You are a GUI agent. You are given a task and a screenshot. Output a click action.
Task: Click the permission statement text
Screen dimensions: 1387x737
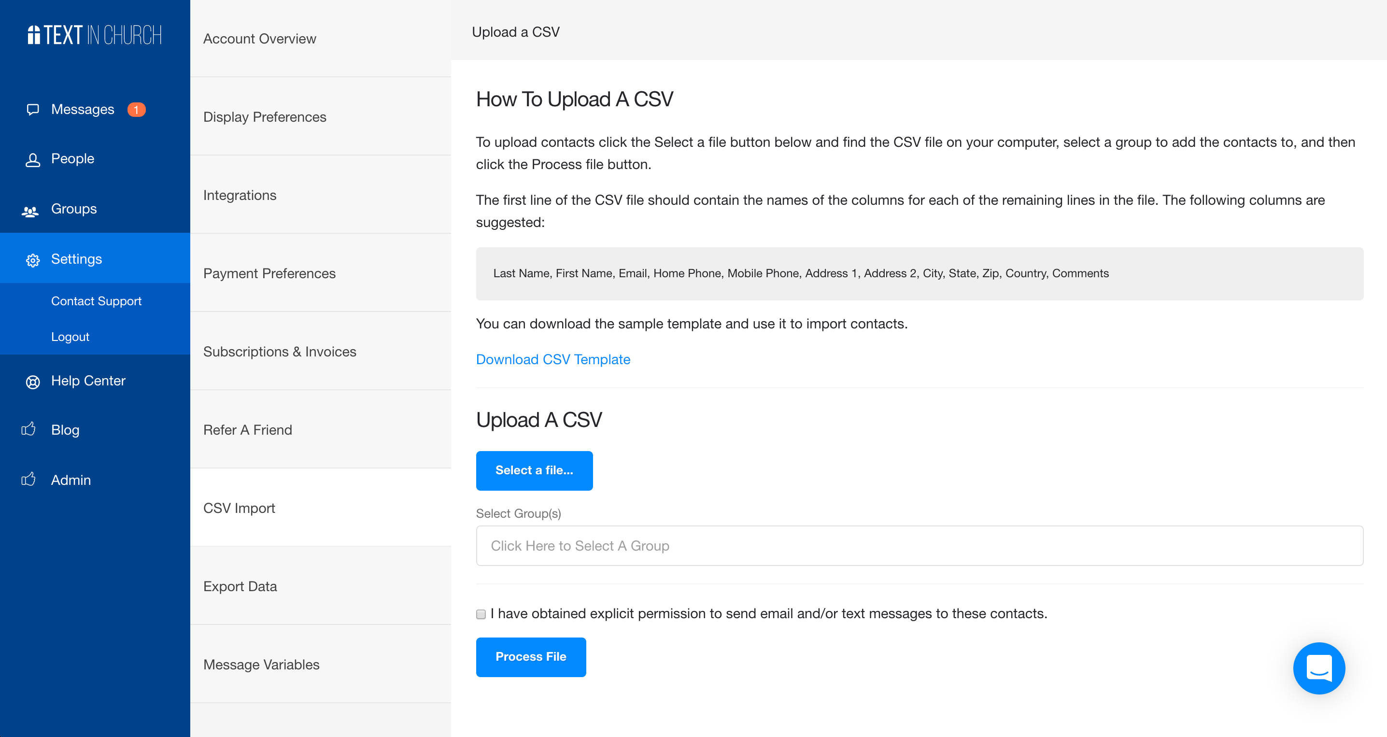768,613
